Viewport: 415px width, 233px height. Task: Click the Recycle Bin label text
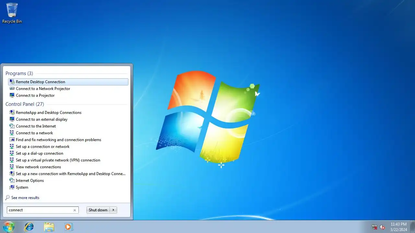tap(12, 21)
